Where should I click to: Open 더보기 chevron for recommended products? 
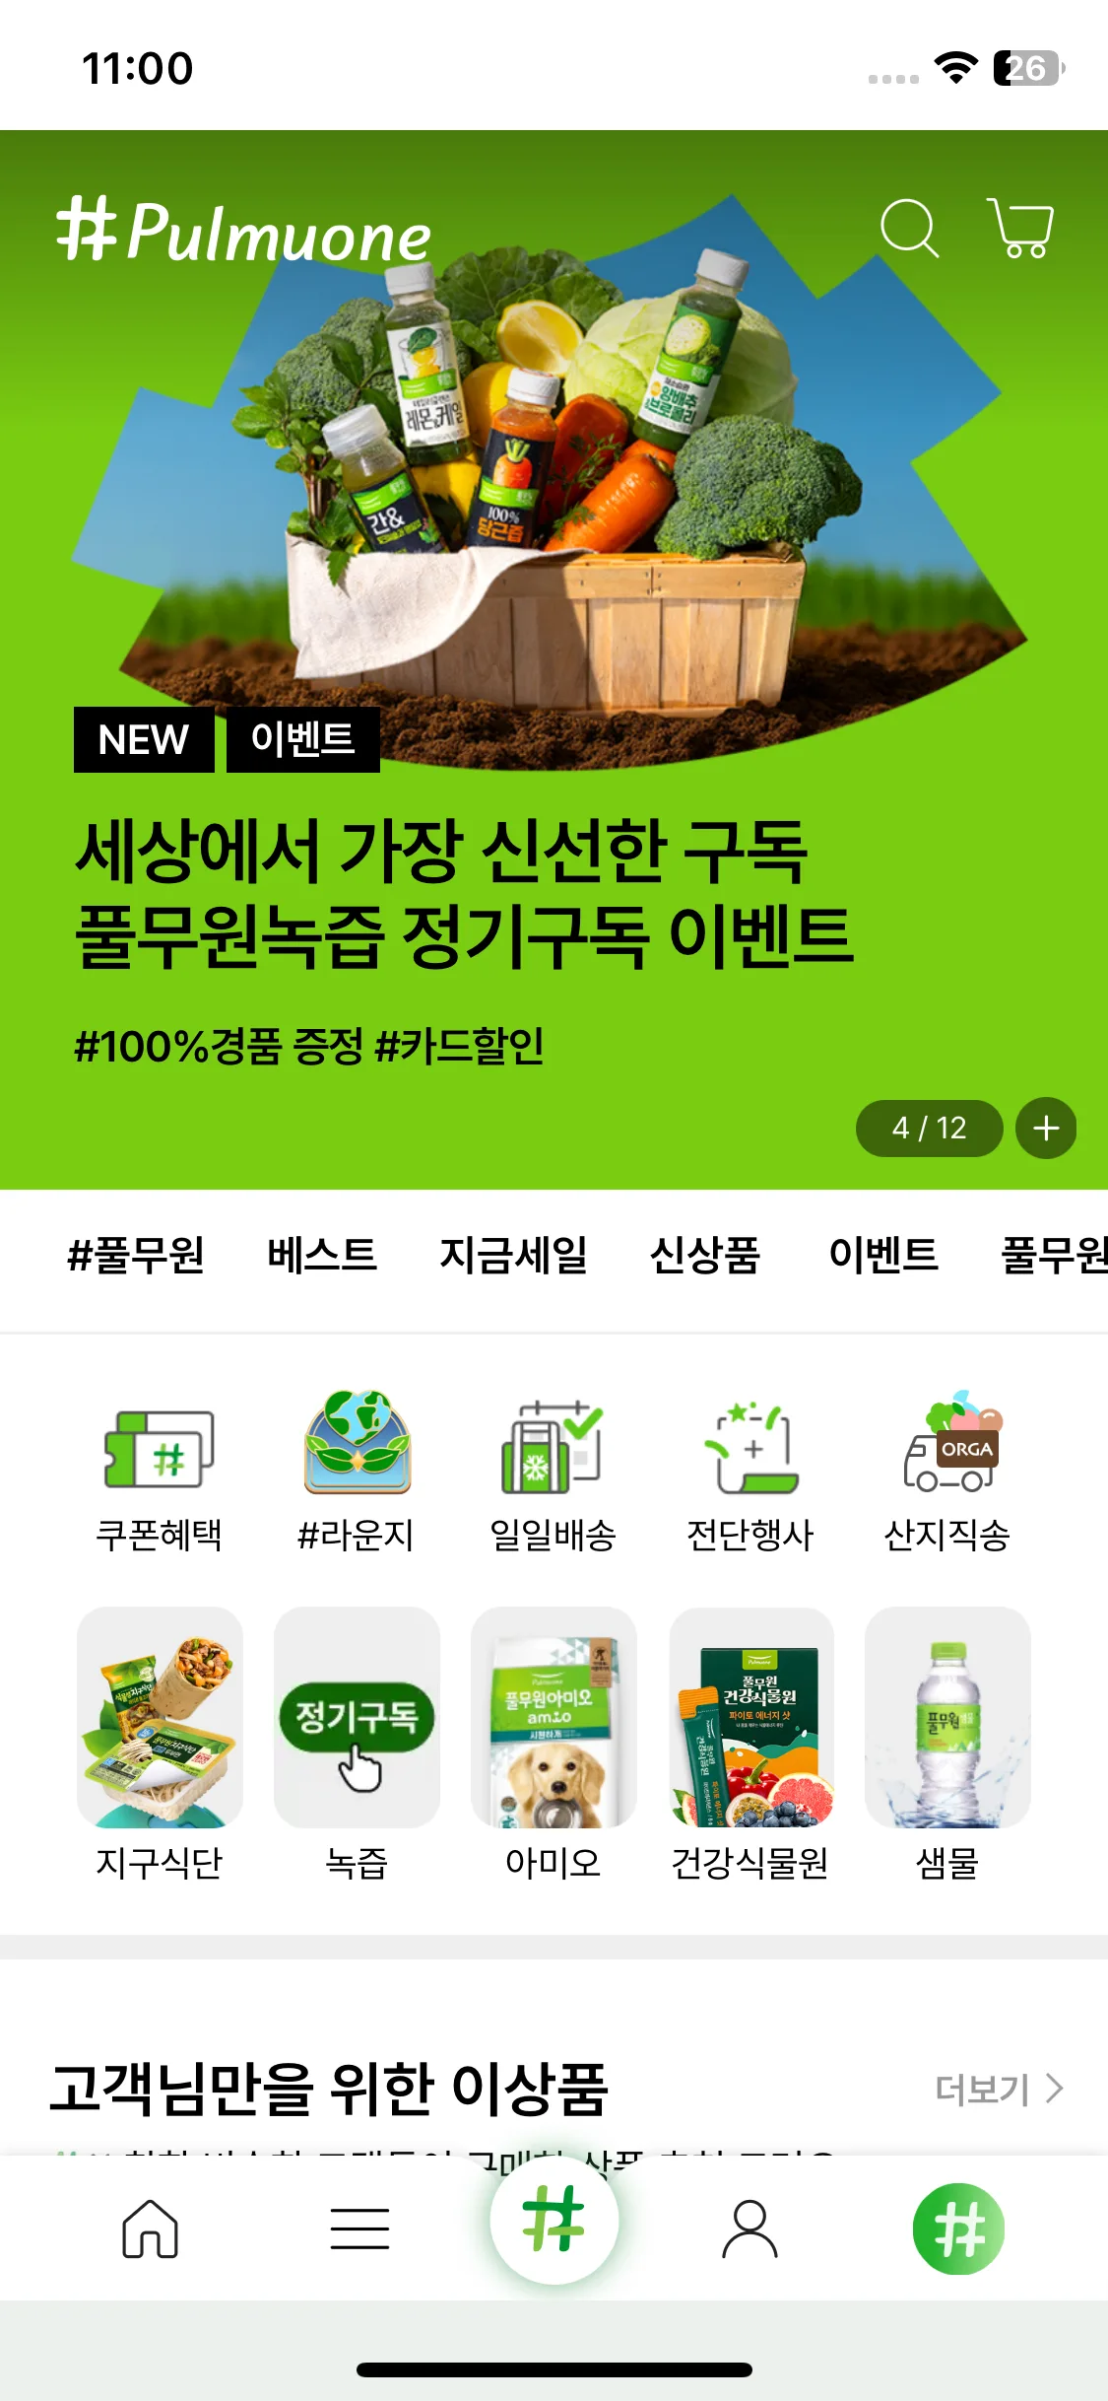[x=999, y=2089]
